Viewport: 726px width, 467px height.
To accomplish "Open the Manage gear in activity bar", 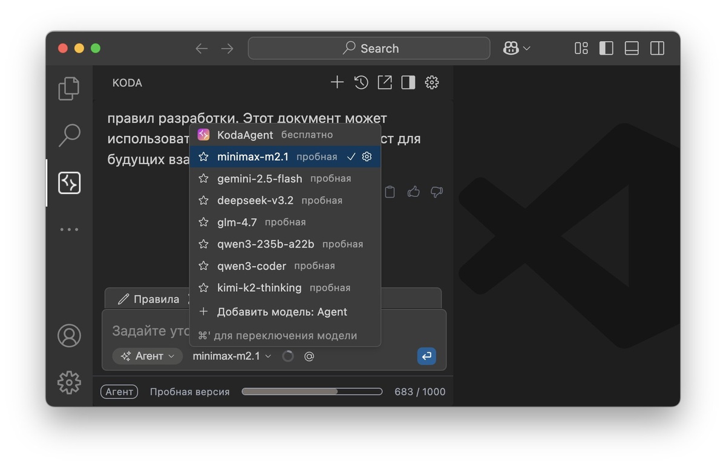I will tap(69, 382).
